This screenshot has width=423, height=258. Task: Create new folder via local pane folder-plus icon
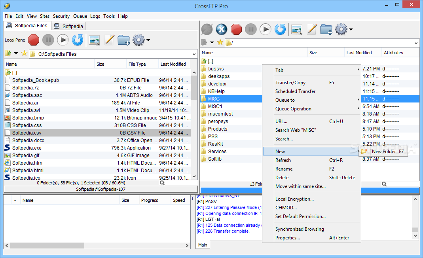(x=123, y=40)
